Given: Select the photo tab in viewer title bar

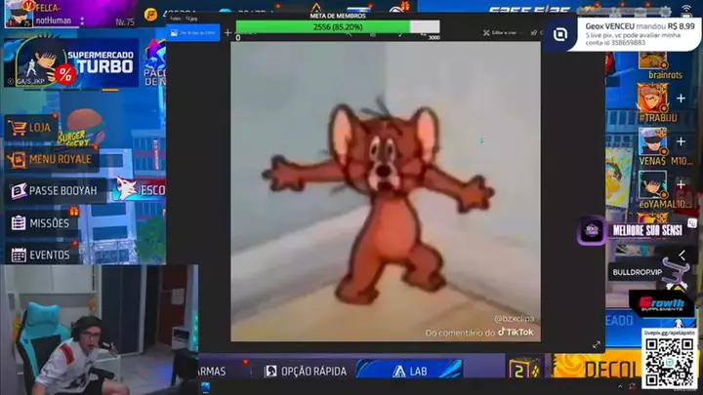Looking at the screenshot, I should click(x=195, y=33).
